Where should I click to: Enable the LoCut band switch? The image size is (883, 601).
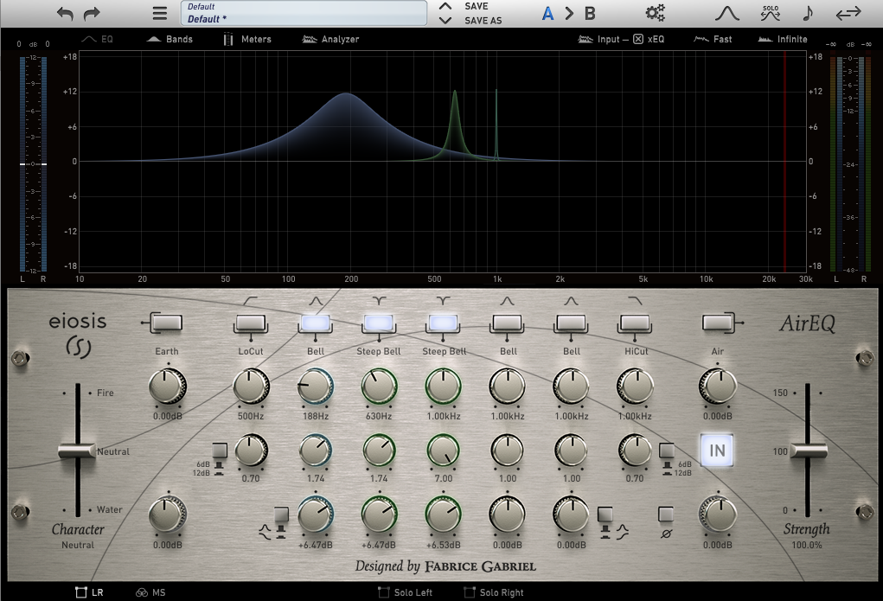[x=251, y=323]
